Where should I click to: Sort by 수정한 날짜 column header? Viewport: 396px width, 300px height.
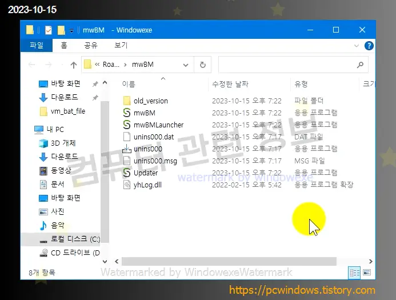coord(230,83)
